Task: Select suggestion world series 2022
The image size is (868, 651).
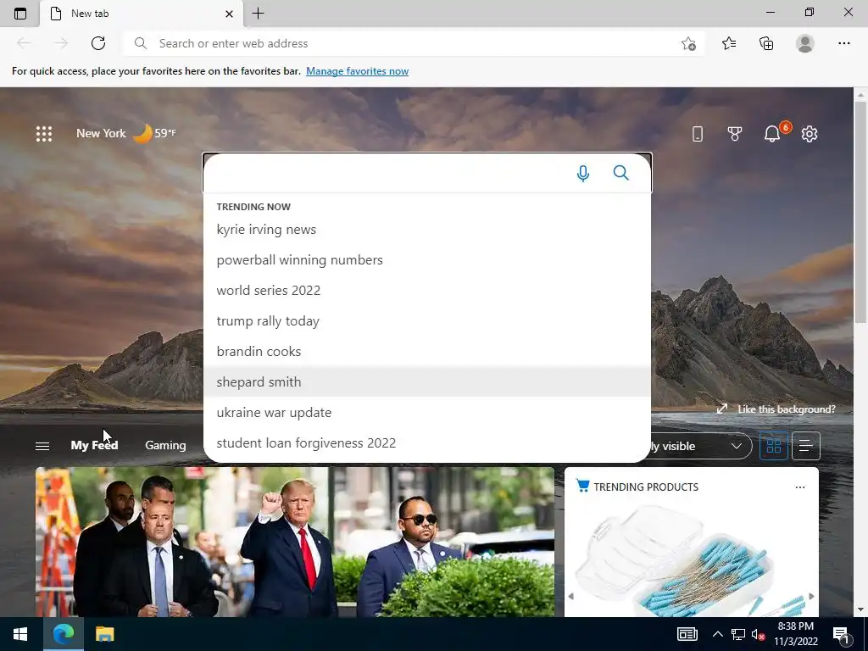Action: pos(427,290)
